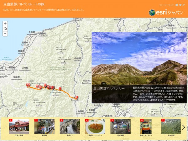Click the 黒部ケーブルカー thumbnail label
The image size is (188, 141).
(146, 135)
